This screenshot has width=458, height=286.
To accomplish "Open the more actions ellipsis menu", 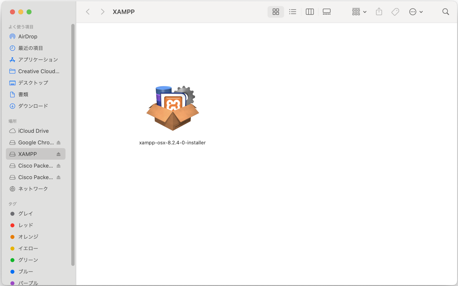I will (416, 12).
